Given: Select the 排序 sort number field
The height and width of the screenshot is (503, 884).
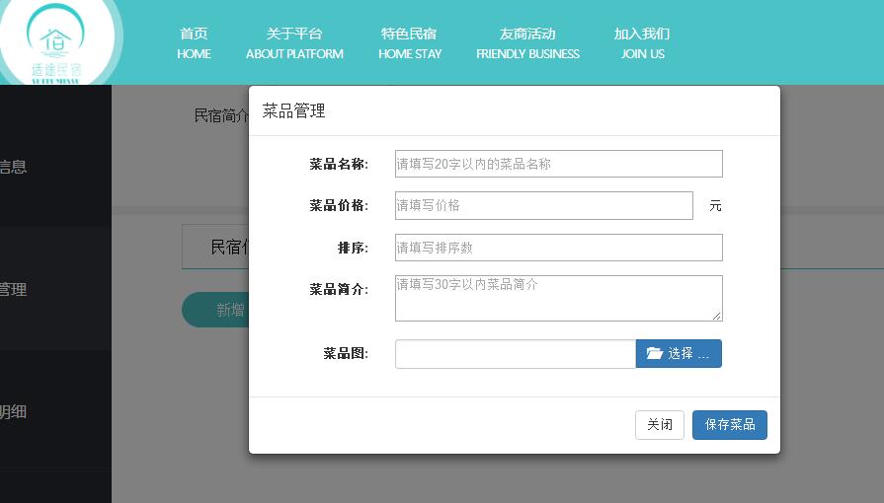Looking at the screenshot, I should click(x=558, y=248).
